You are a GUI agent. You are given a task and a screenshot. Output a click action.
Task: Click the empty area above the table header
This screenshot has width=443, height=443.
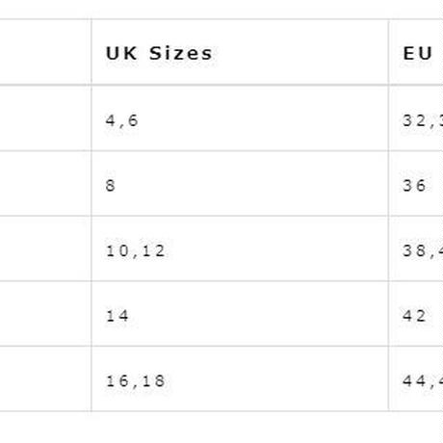tap(221, 10)
